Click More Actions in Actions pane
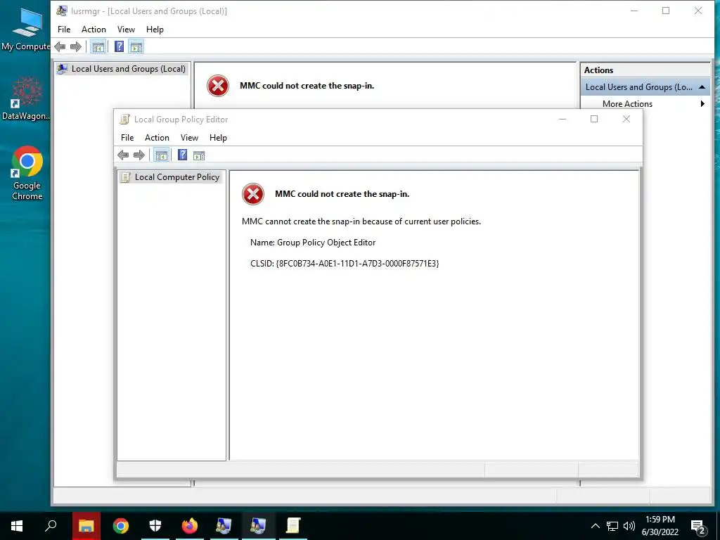720x540 pixels. coord(627,104)
